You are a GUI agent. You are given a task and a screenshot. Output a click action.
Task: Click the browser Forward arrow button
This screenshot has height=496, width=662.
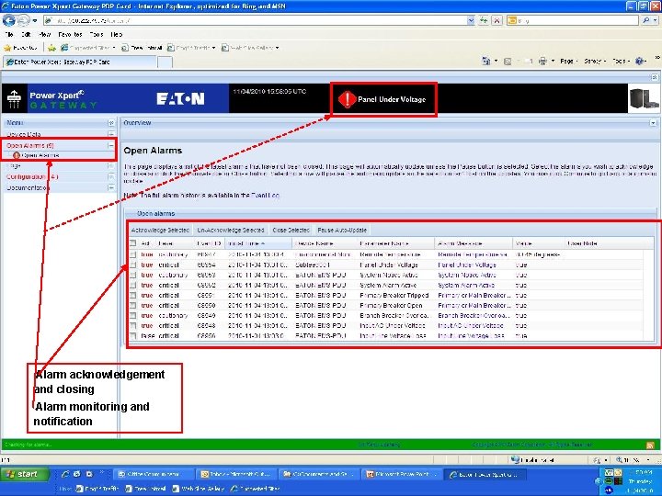[x=23, y=20]
